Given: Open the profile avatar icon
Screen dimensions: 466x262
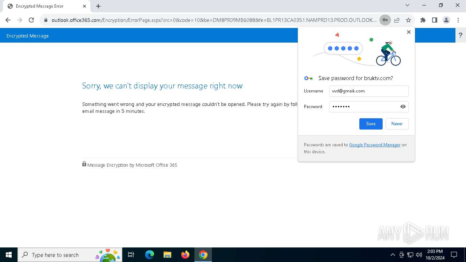Looking at the screenshot, I should tap(446, 20).
